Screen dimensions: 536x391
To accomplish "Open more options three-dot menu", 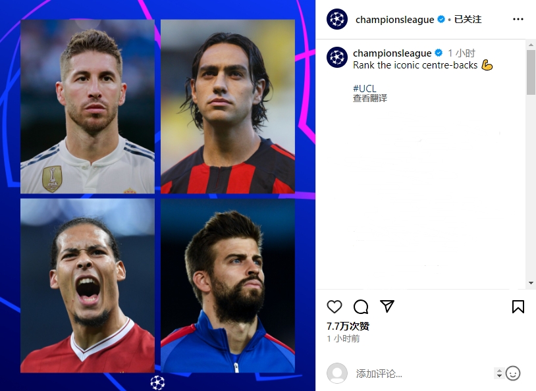I will click(x=518, y=19).
